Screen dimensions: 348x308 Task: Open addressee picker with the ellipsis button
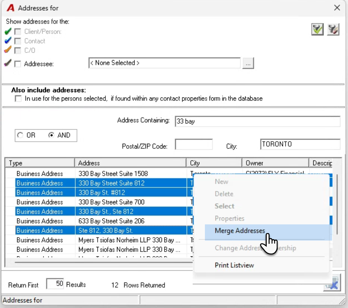point(248,63)
